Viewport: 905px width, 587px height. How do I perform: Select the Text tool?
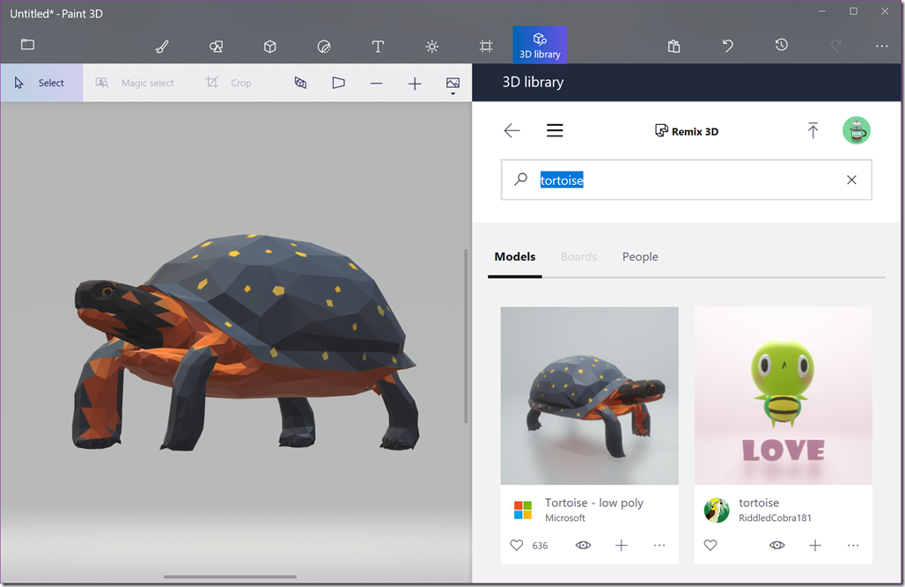click(378, 46)
